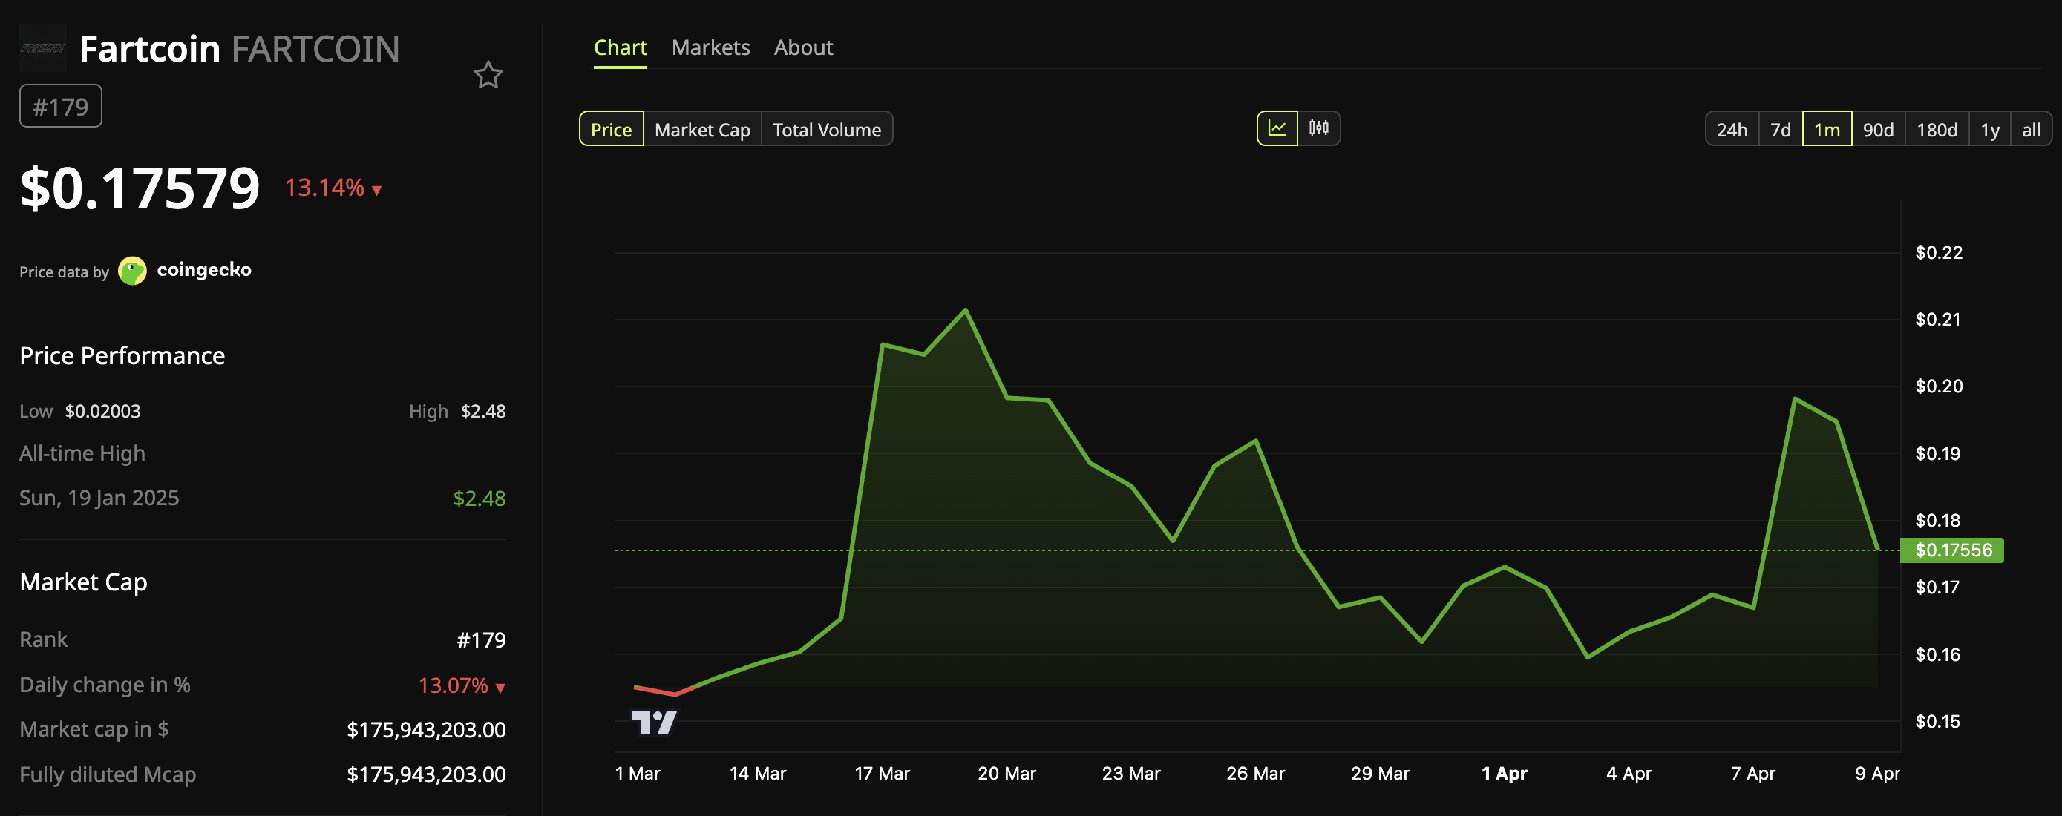Click the CoinGecko gecko logo

[x=132, y=271]
